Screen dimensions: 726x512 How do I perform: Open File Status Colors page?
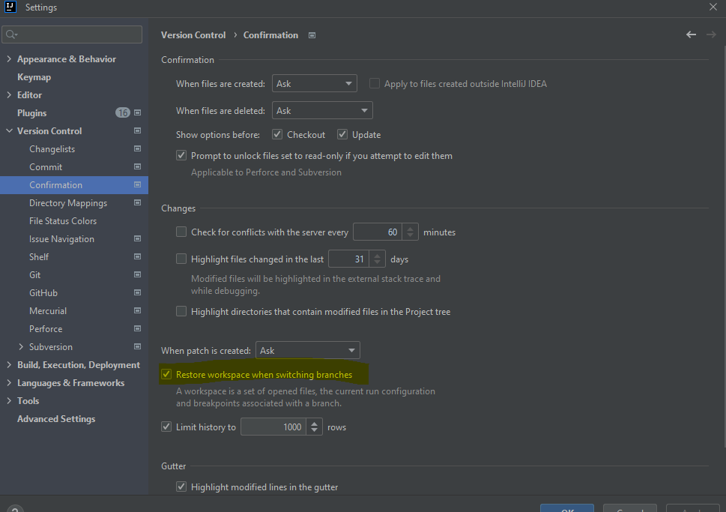click(63, 221)
